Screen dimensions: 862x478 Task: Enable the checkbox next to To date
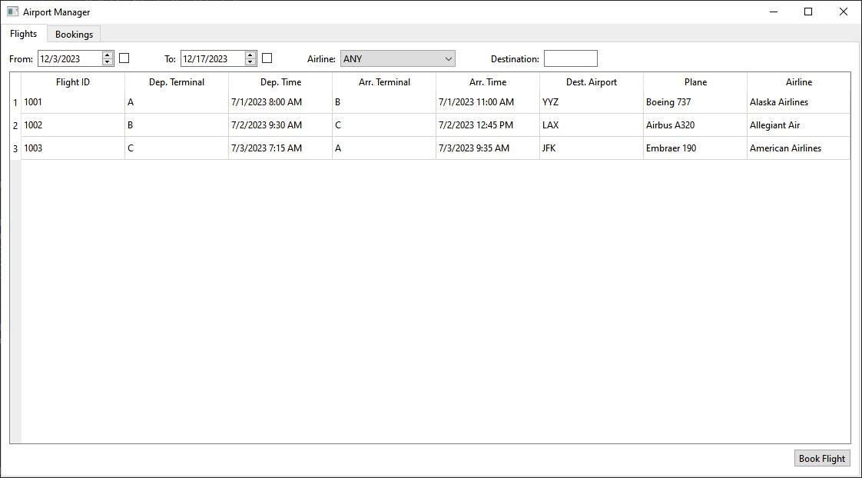click(267, 58)
